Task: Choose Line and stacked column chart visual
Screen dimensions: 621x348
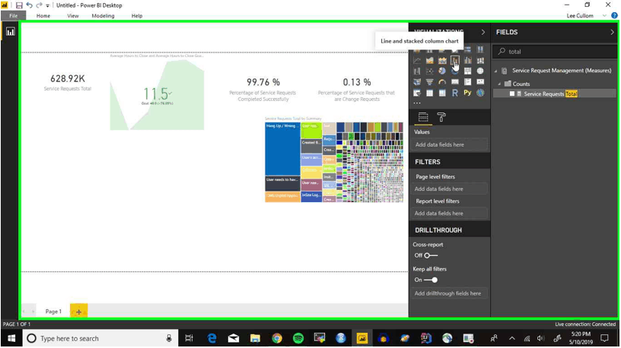Action: [x=455, y=60]
